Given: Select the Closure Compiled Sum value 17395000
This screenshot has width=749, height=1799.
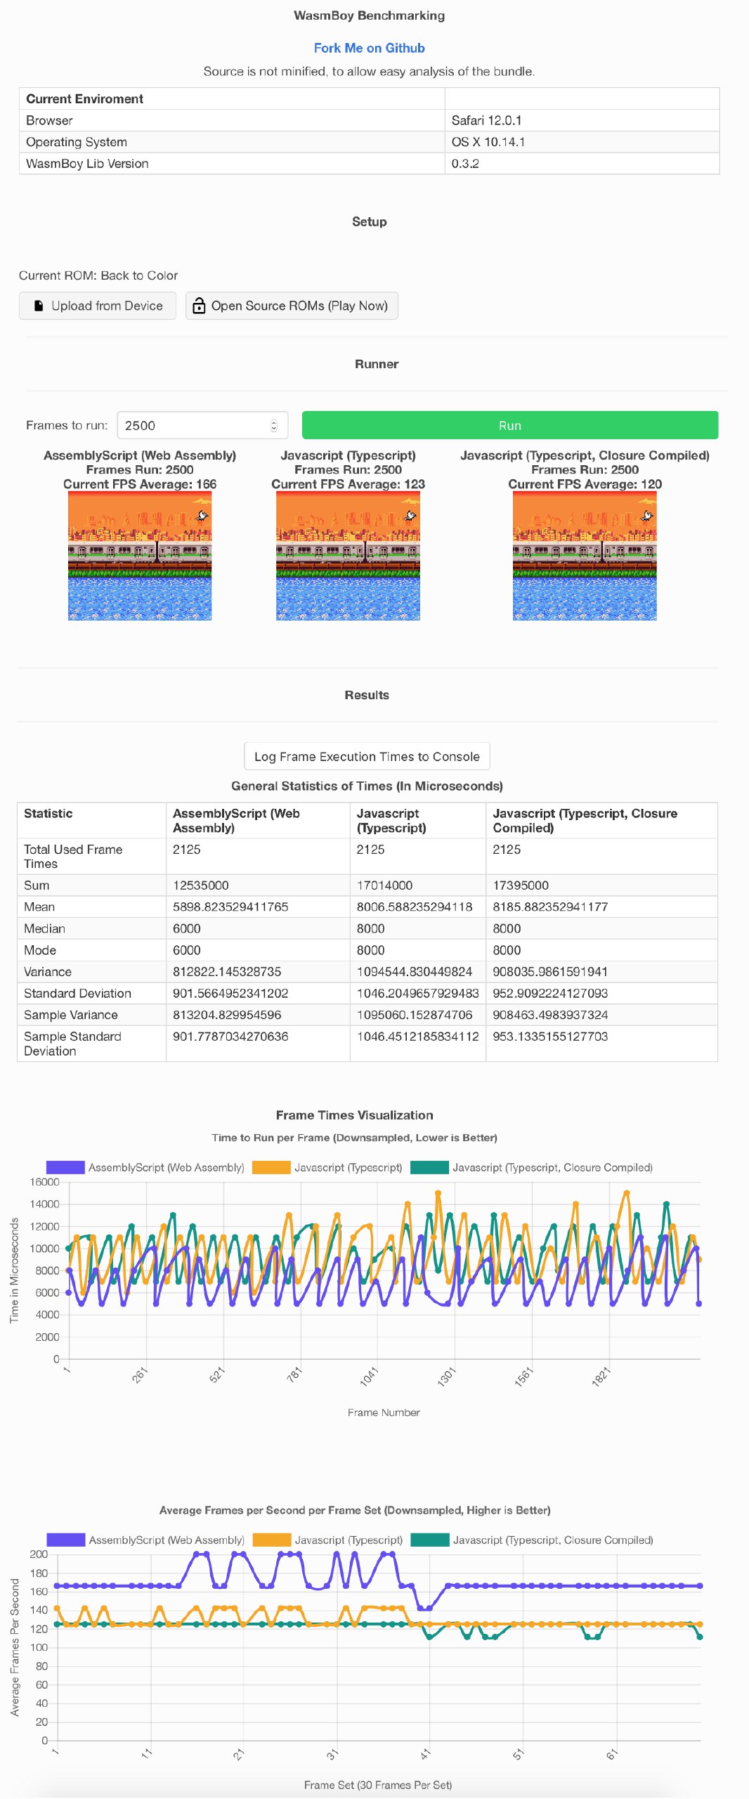Looking at the screenshot, I should 521,885.
